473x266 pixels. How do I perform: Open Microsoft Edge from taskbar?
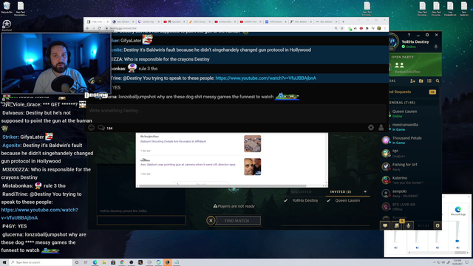[95, 262]
